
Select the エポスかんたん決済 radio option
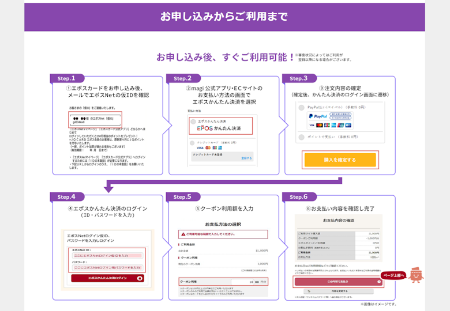pos(193,122)
